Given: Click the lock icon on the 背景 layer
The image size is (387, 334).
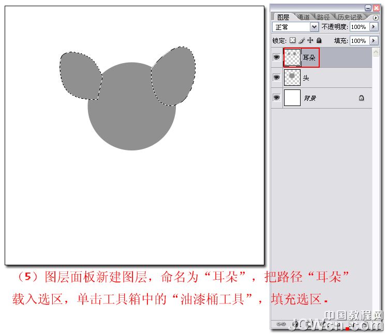Looking at the screenshot, I should (x=361, y=98).
